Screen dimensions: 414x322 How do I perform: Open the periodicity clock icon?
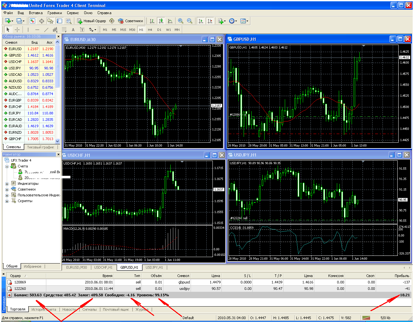pos(231,21)
